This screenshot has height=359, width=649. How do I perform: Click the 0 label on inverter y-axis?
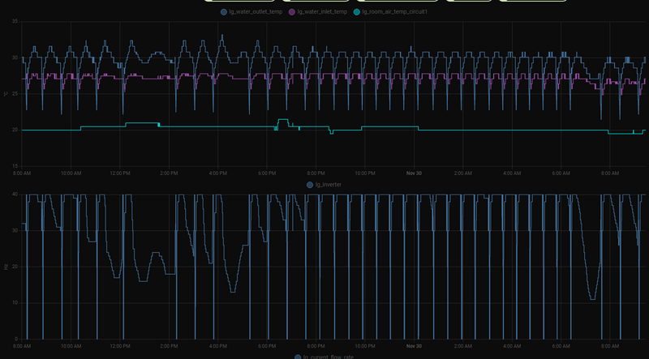[x=16, y=340]
